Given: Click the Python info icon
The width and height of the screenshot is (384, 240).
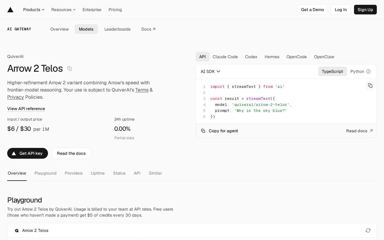Looking at the screenshot, I should coord(368,71).
